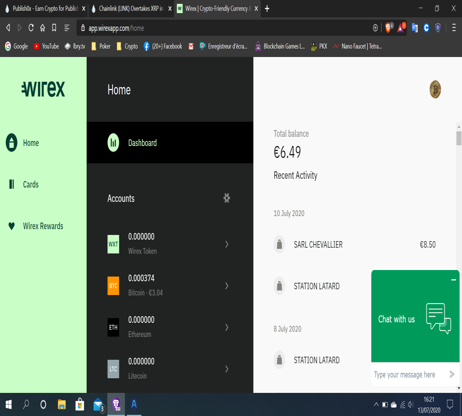The width and height of the screenshot is (462, 416).
Task: Click the black ETH account icon
Action: (113, 327)
